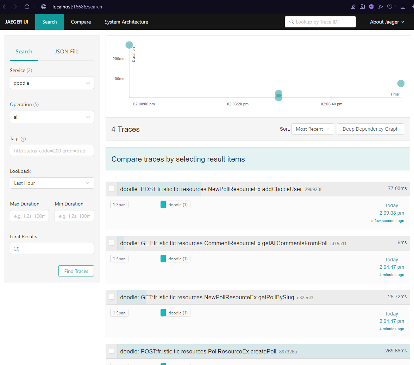414x365 pixels.
Task: Click the 269.66ms duration value
Action: (x=396, y=351)
